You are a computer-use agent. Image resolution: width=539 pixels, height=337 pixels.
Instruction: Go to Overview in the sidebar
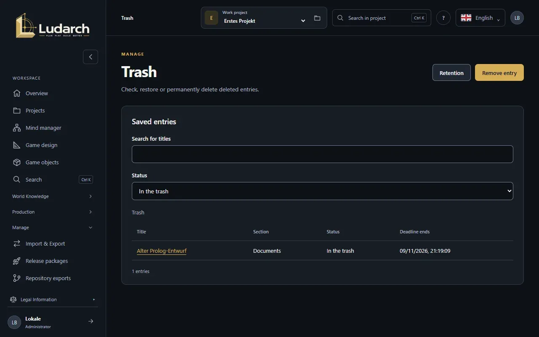pyautogui.click(x=53, y=93)
